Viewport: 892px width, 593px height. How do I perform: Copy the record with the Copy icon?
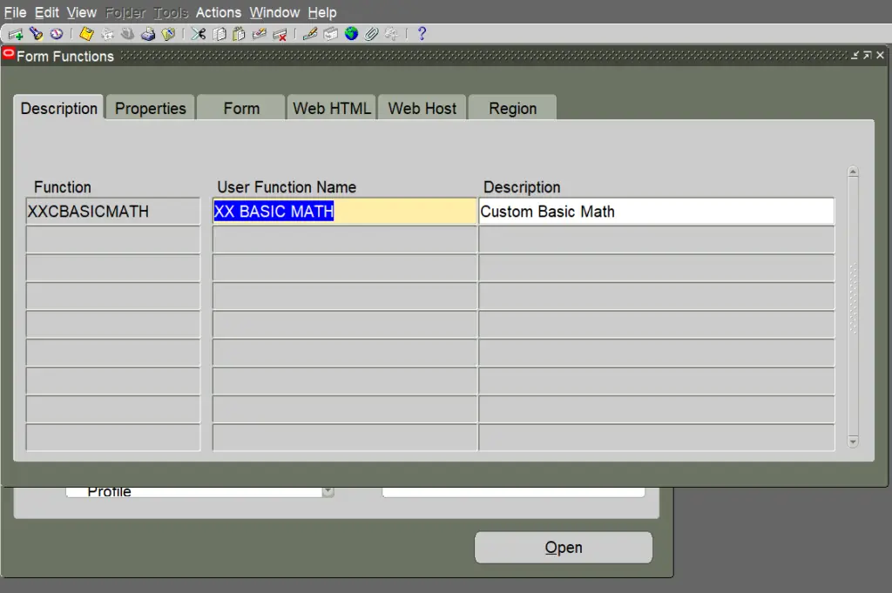pyautogui.click(x=219, y=34)
